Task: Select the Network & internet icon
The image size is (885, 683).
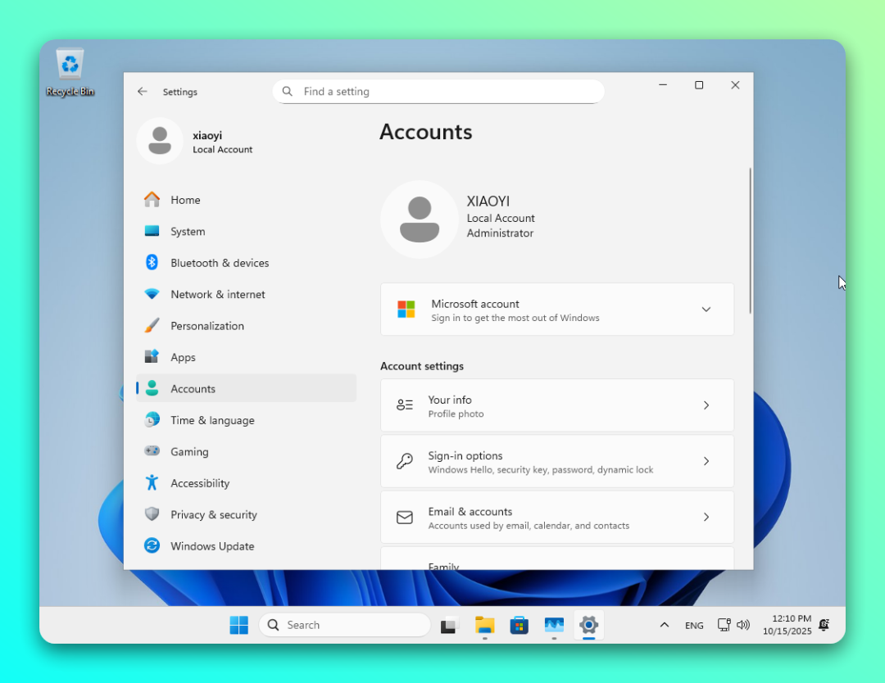Action: point(152,294)
